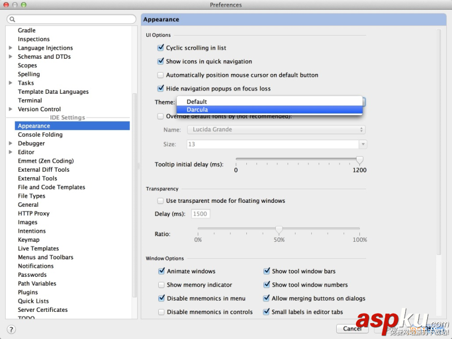The image size is (452, 339).
Task: Open help with the question mark button
Action: (11, 329)
